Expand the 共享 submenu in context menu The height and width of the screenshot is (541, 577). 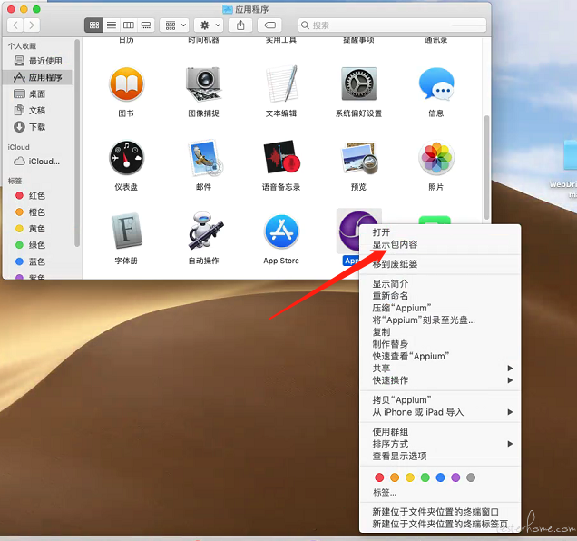click(x=440, y=369)
